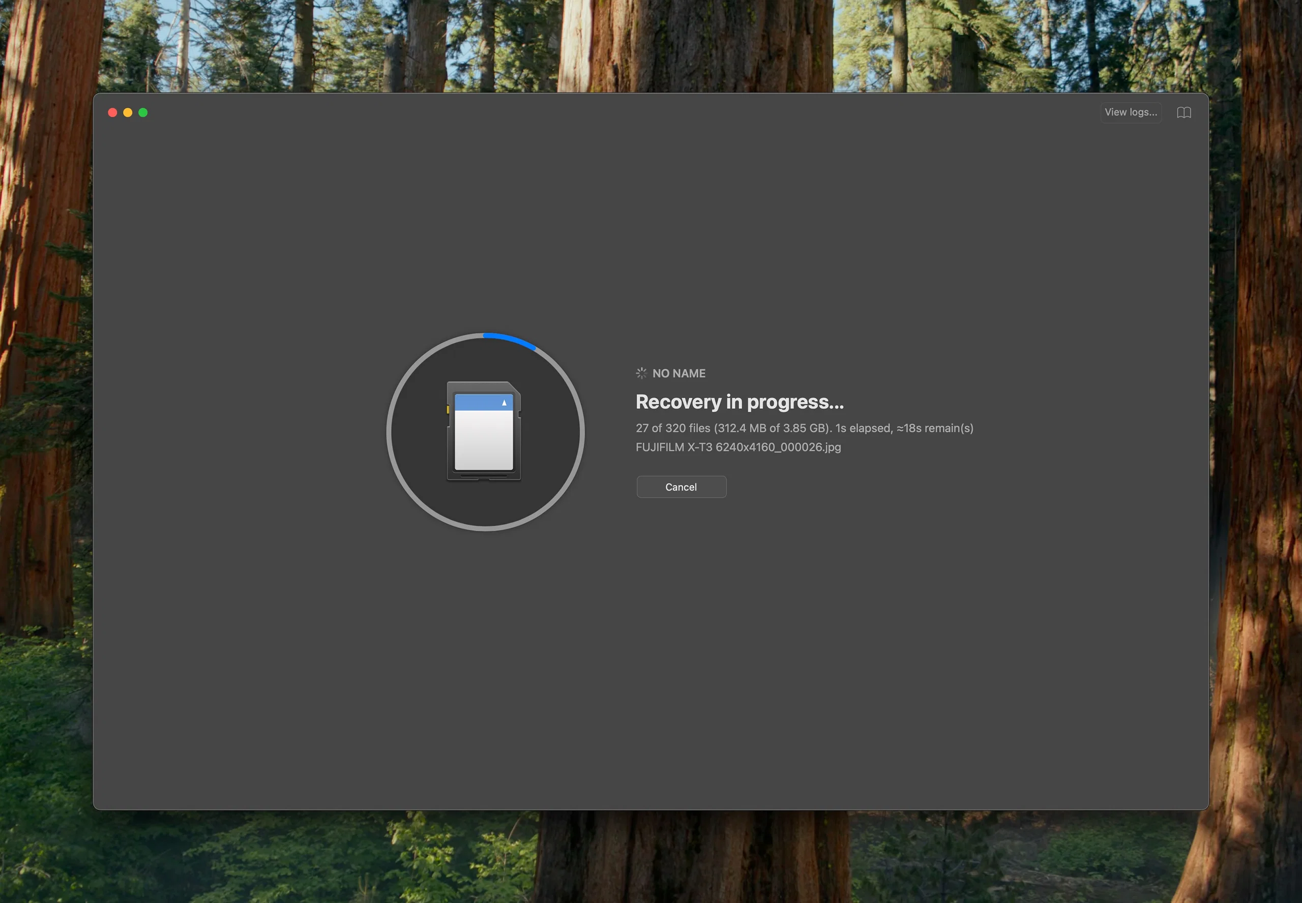Open the help book icon
The image size is (1302, 903).
coord(1183,112)
